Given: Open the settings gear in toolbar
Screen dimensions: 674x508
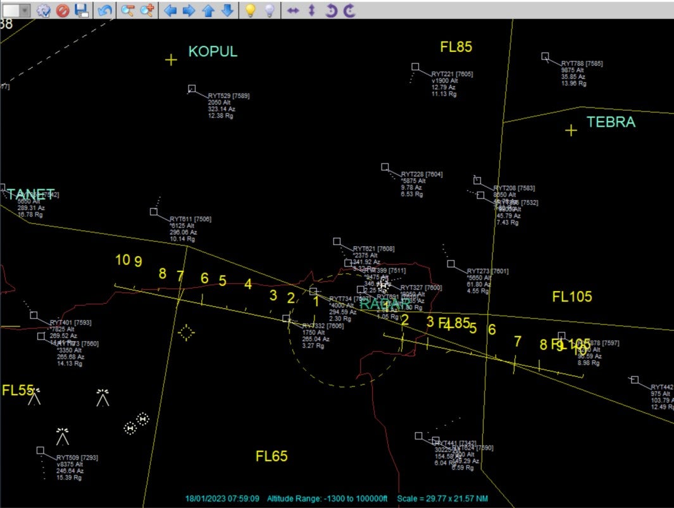Looking at the screenshot, I should [x=44, y=10].
